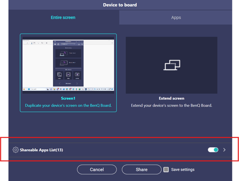Select the Screen1 duplicate label

tap(68, 98)
